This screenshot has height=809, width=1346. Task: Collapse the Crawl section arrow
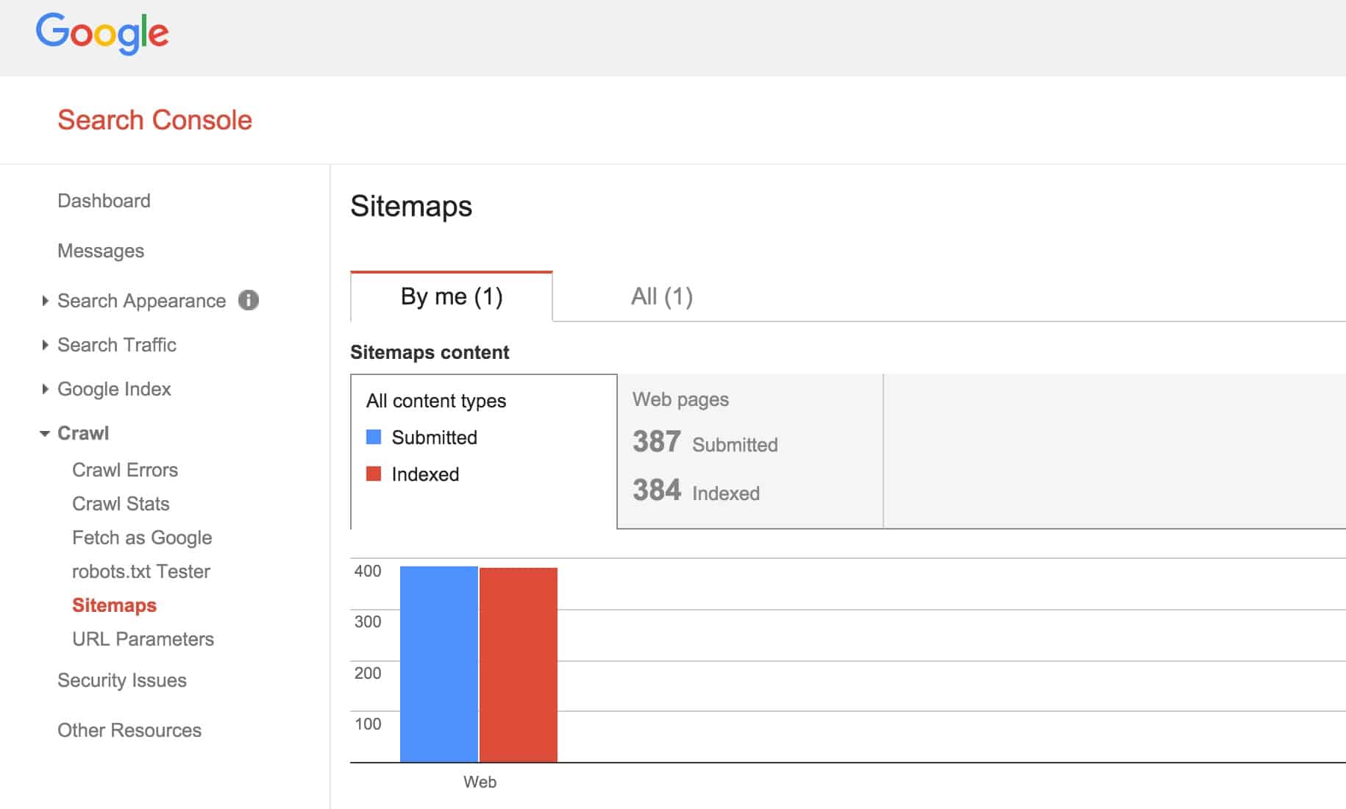pos(45,434)
